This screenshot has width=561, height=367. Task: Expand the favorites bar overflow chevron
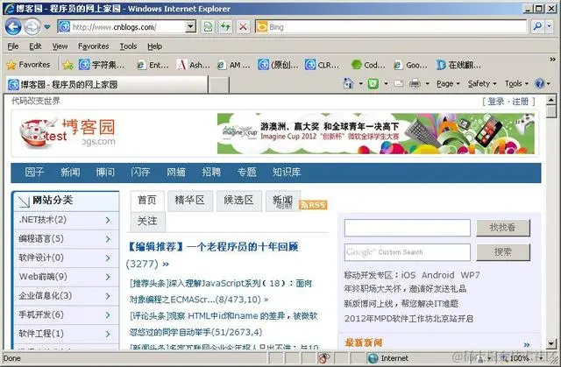pyautogui.click(x=552, y=60)
